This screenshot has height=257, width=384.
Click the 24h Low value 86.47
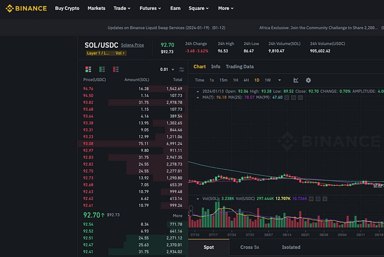coord(249,51)
